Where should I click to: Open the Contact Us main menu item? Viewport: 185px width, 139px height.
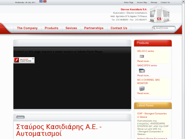click(x=119, y=28)
